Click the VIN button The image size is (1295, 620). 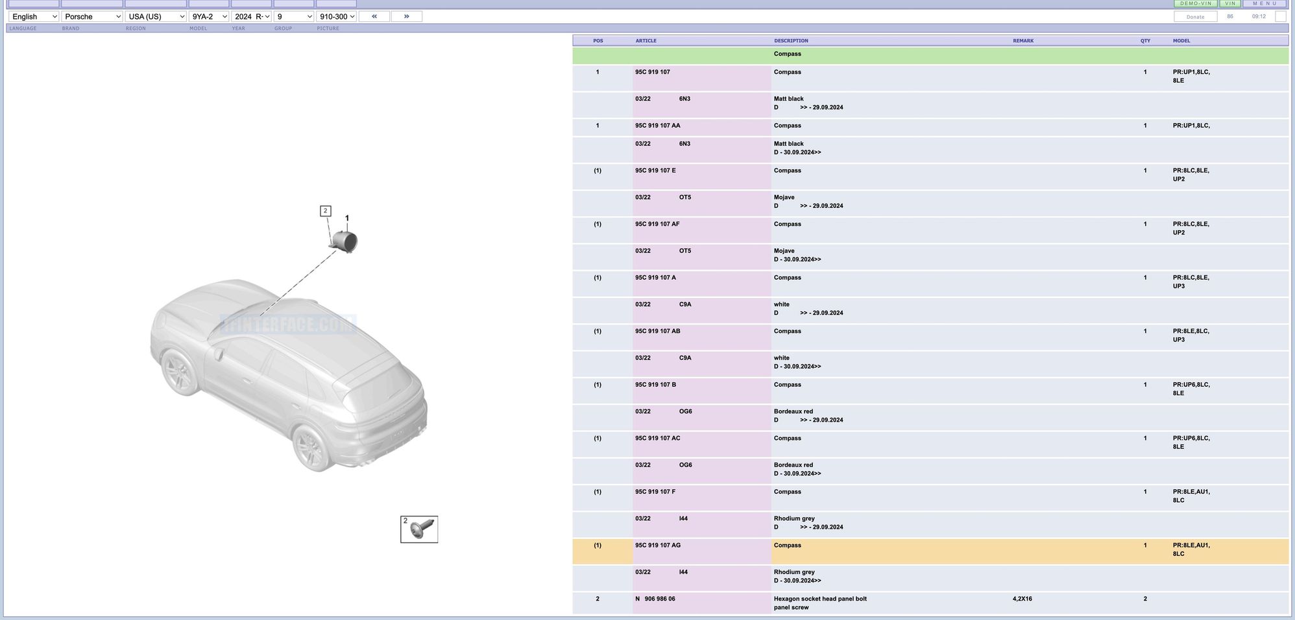(1230, 3)
